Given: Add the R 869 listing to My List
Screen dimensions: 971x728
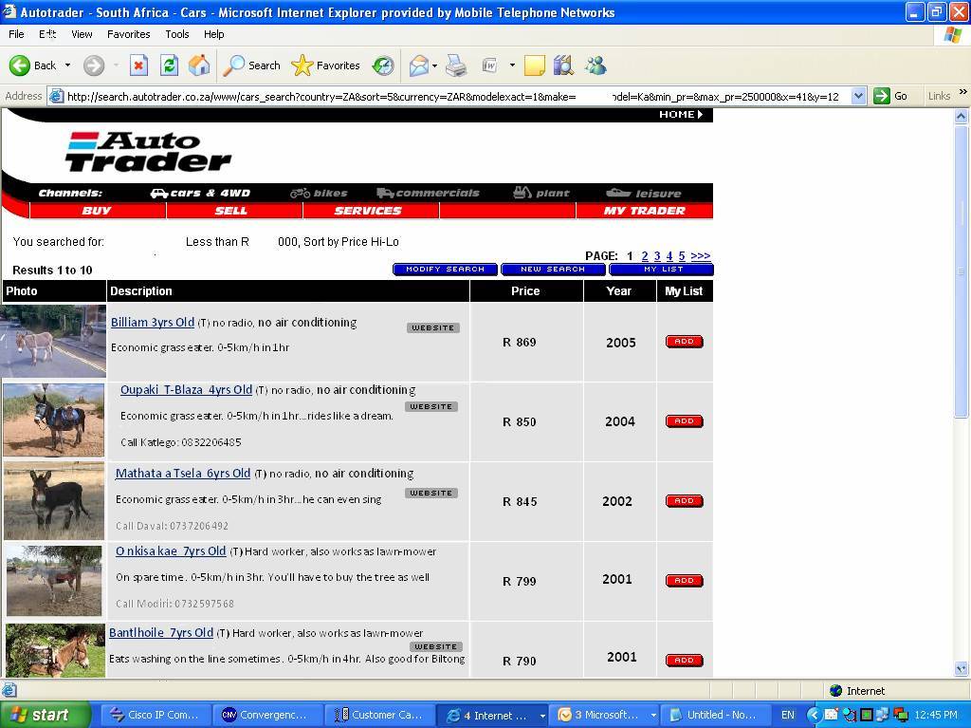Looking at the screenshot, I should coord(684,342).
